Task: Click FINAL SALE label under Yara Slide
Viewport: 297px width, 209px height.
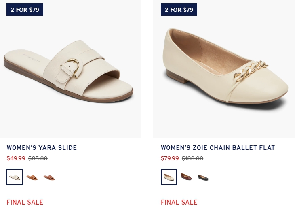Action: (x=25, y=202)
